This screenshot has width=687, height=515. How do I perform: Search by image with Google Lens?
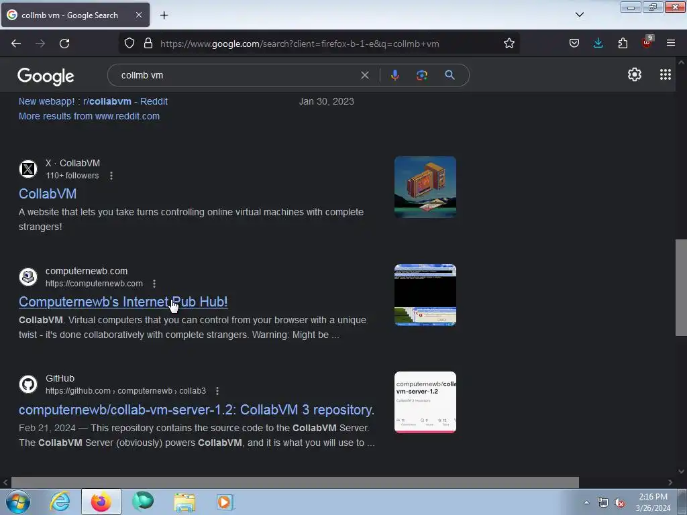[422, 75]
